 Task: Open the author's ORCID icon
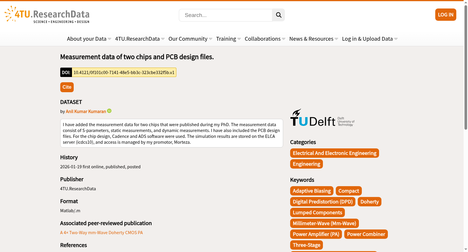click(x=109, y=111)
